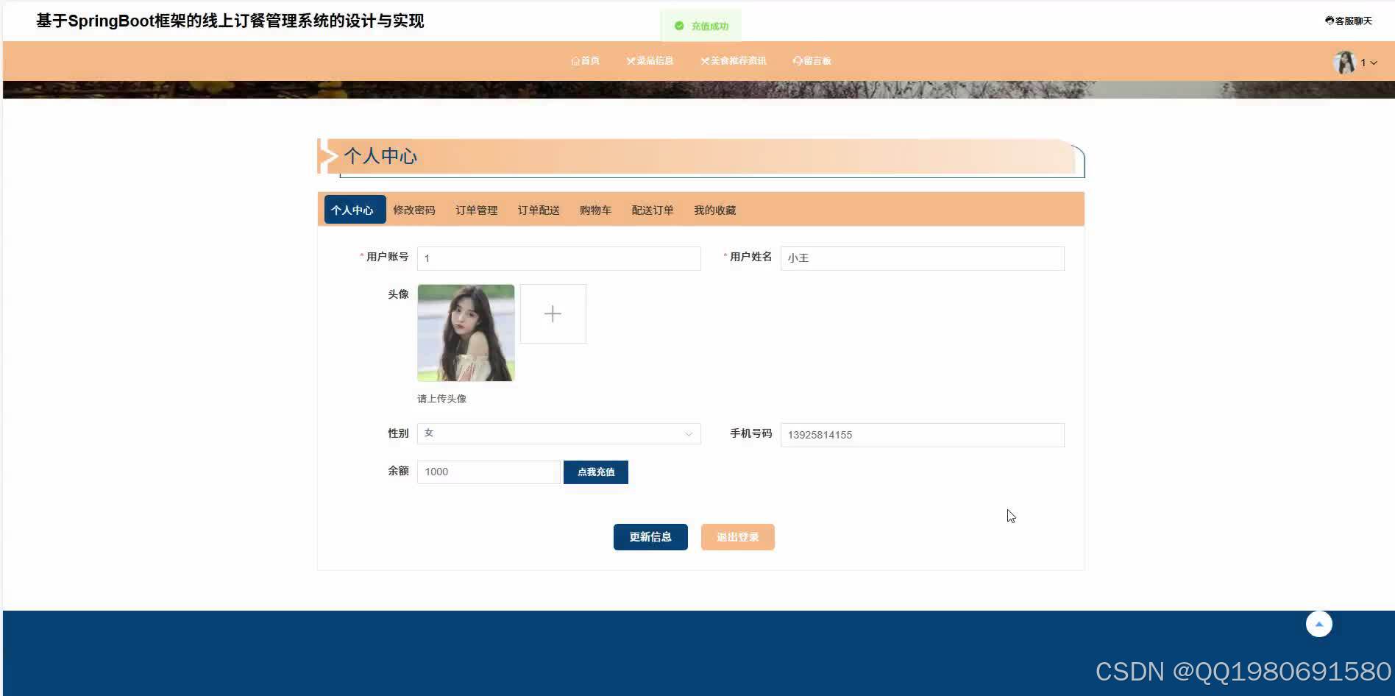Click the 退出登录 logout button
The width and height of the screenshot is (1395, 696).
pyautogui.click(x=738, y=537)
